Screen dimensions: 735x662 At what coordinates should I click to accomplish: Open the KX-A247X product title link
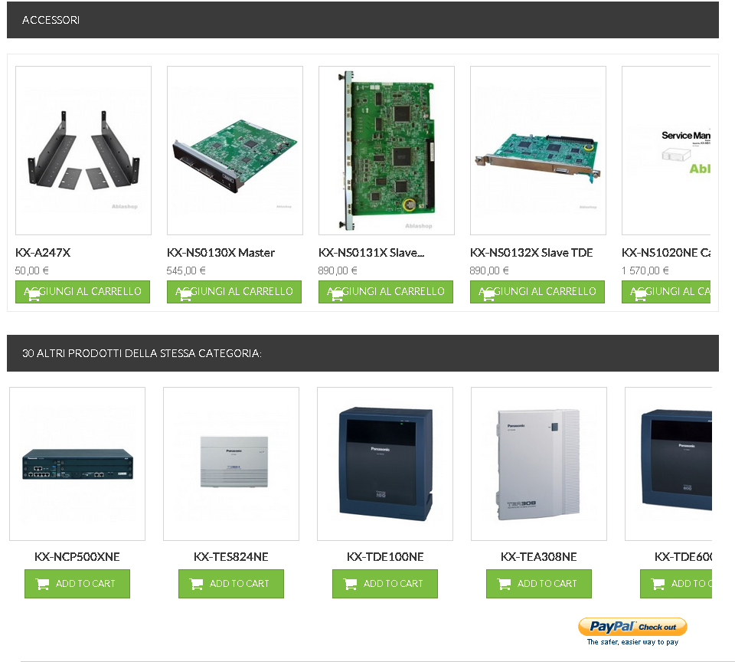[43, 252]
